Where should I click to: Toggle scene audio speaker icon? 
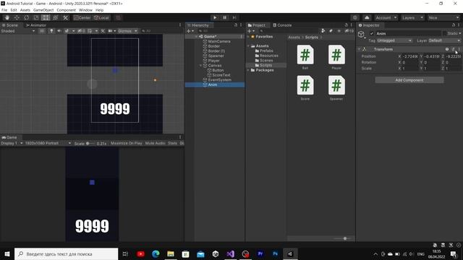click(x=59, y=31)
